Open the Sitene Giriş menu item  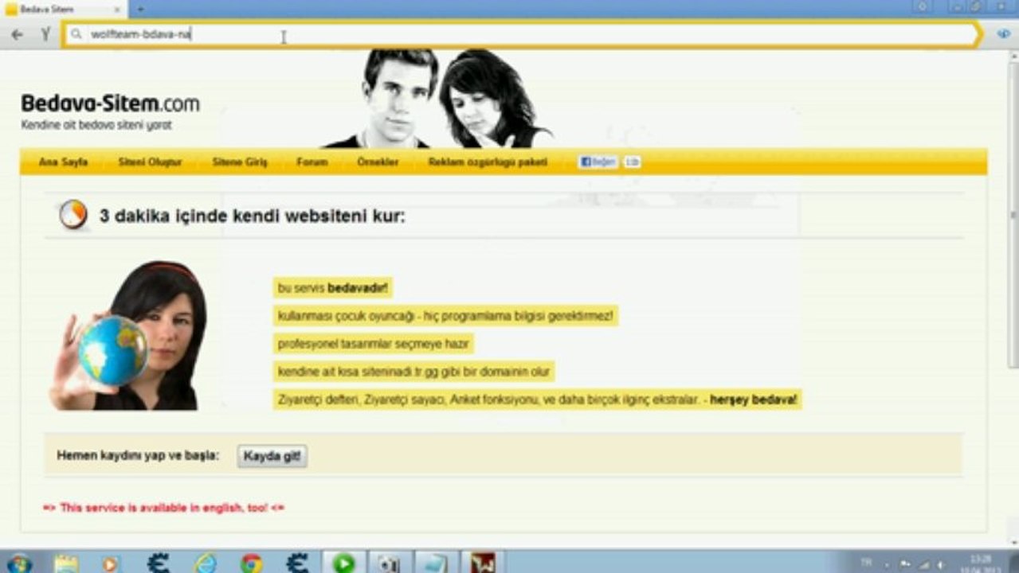240,162
